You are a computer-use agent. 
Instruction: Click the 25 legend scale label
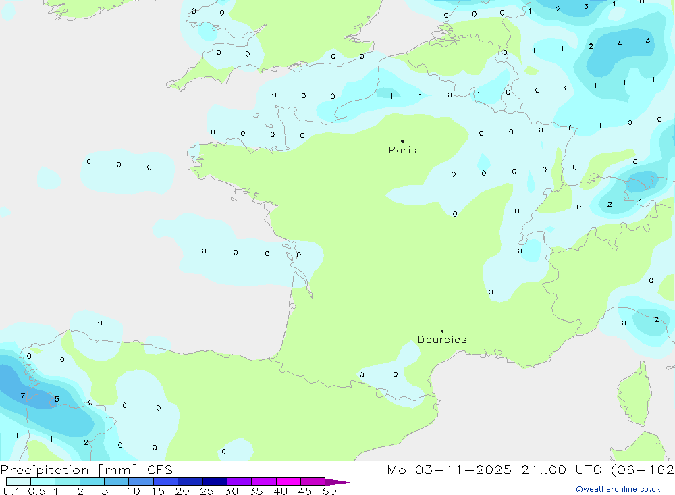[207, 491]
